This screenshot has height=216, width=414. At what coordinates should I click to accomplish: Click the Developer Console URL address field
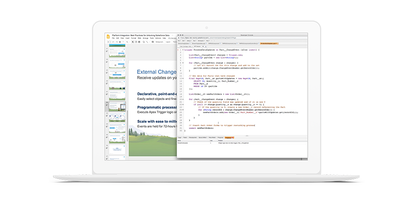[x=242, y=38]
